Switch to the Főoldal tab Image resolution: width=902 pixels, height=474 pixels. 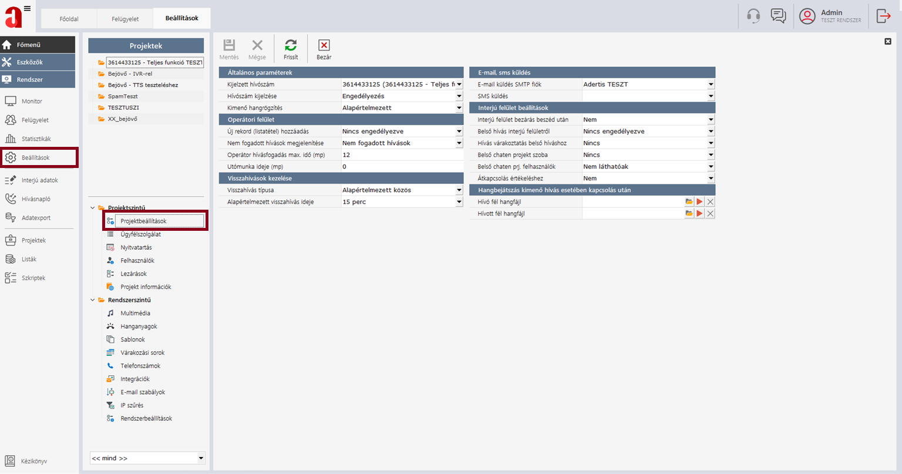pos(69,19)
